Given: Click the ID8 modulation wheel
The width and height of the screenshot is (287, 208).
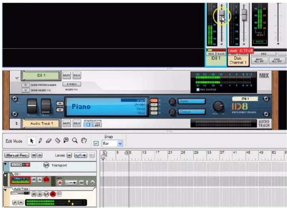Looking at the screenshot, I should click(x=46, y=106).
